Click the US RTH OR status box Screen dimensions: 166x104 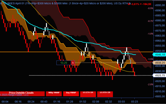[105, 94]
